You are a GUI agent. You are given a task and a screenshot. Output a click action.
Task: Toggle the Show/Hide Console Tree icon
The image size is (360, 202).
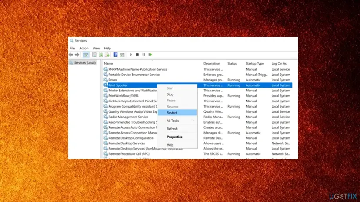coord(86,55)
